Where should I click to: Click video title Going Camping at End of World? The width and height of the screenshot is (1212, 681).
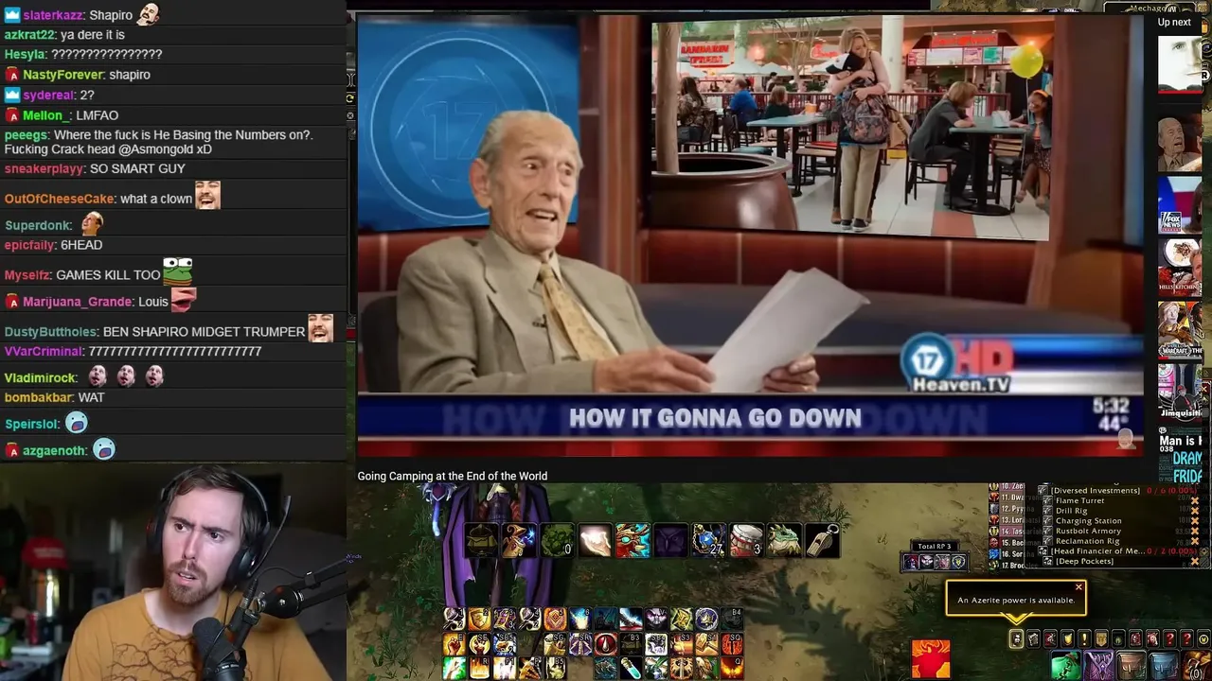tap(452, 476)
